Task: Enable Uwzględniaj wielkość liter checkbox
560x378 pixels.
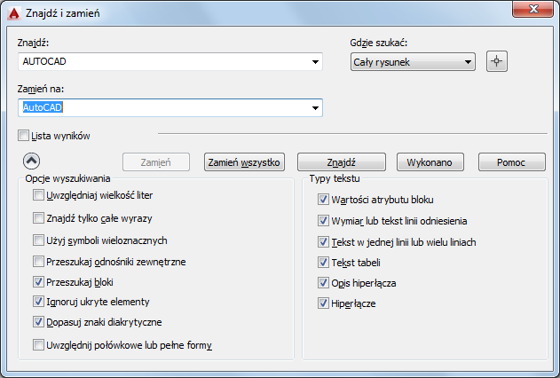Action: (38, 195)
